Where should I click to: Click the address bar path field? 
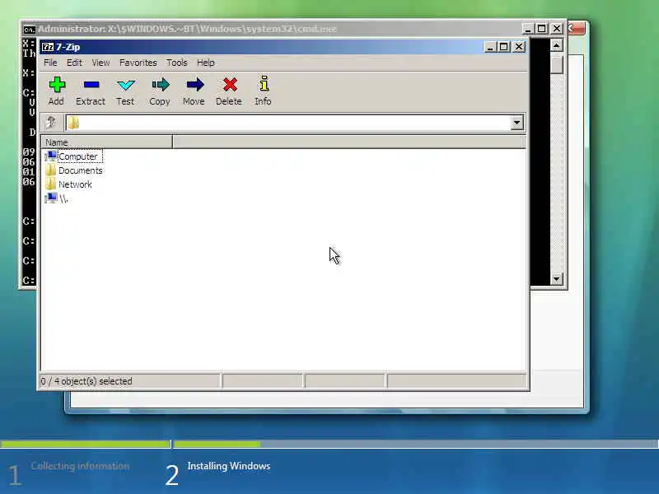294,123
